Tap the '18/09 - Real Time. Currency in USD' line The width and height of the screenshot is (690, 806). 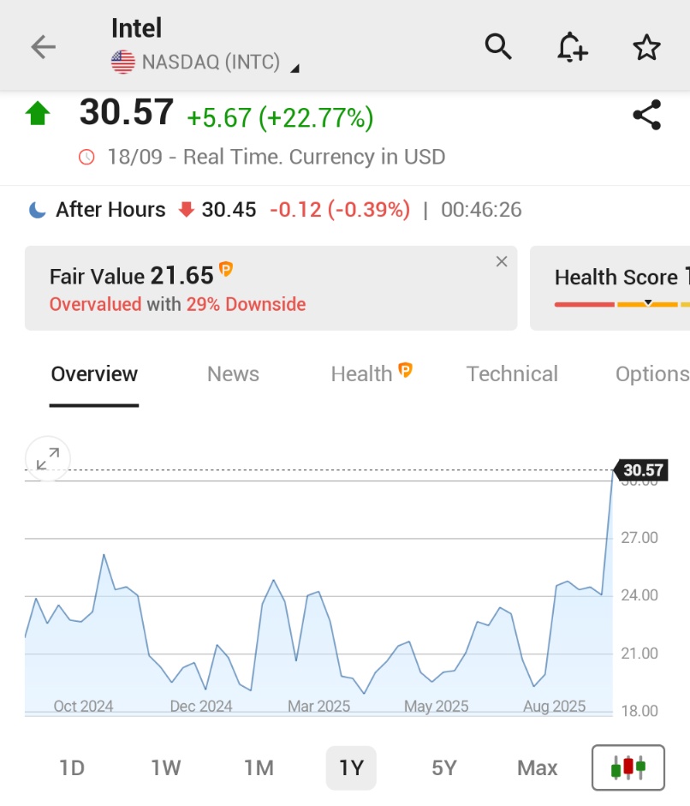point(277,157)
